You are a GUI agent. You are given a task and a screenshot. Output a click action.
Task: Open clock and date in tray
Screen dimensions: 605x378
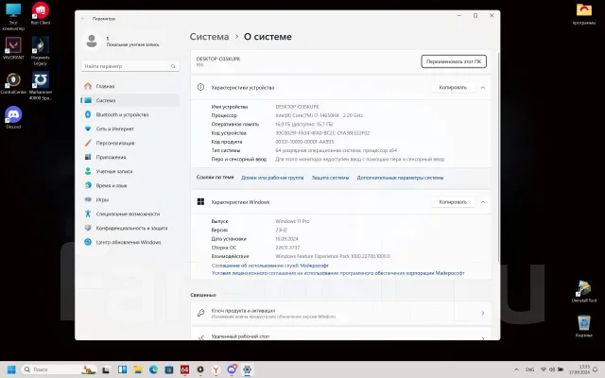pos(579,369)
